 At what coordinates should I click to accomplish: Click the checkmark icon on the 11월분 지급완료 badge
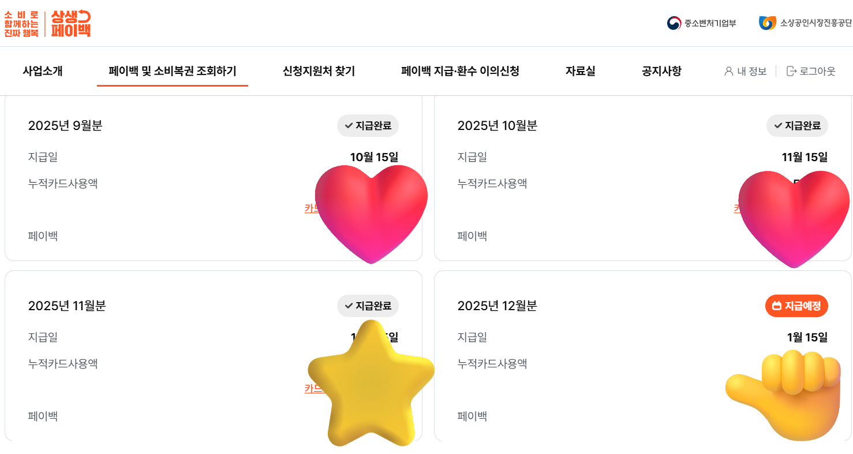(348, 306)
